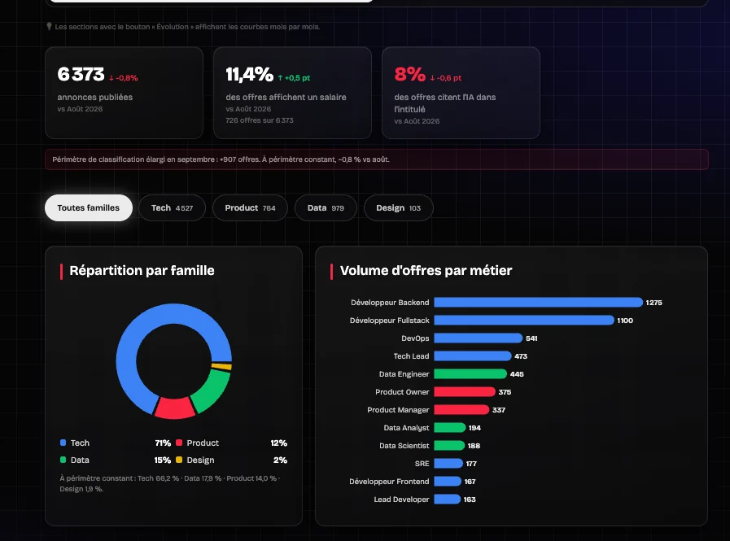Click the Périmètre de classification notice banner
Viewport: 730px width, 541px height.
(377, 159)
